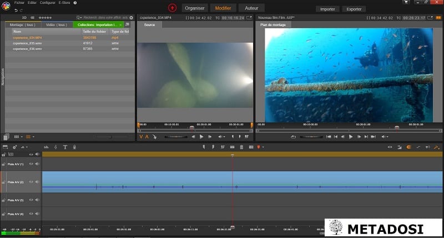Select the Vidéo (tous) tab
Screen dimensions: 444x238
(57, 25)
